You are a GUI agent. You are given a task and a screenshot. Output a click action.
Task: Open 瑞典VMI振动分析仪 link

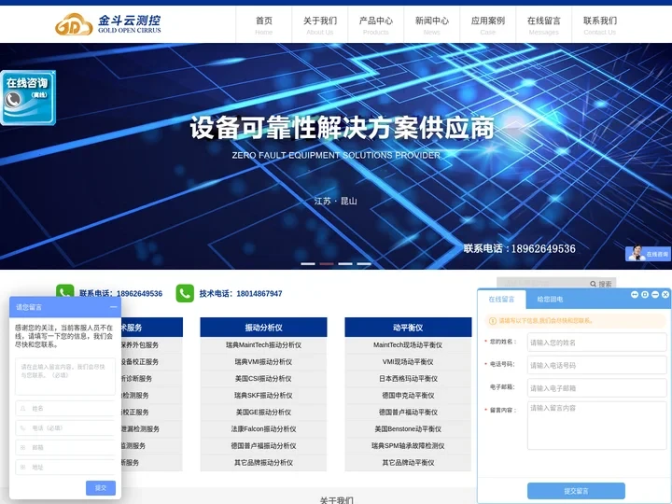click(x=263, y=362)
